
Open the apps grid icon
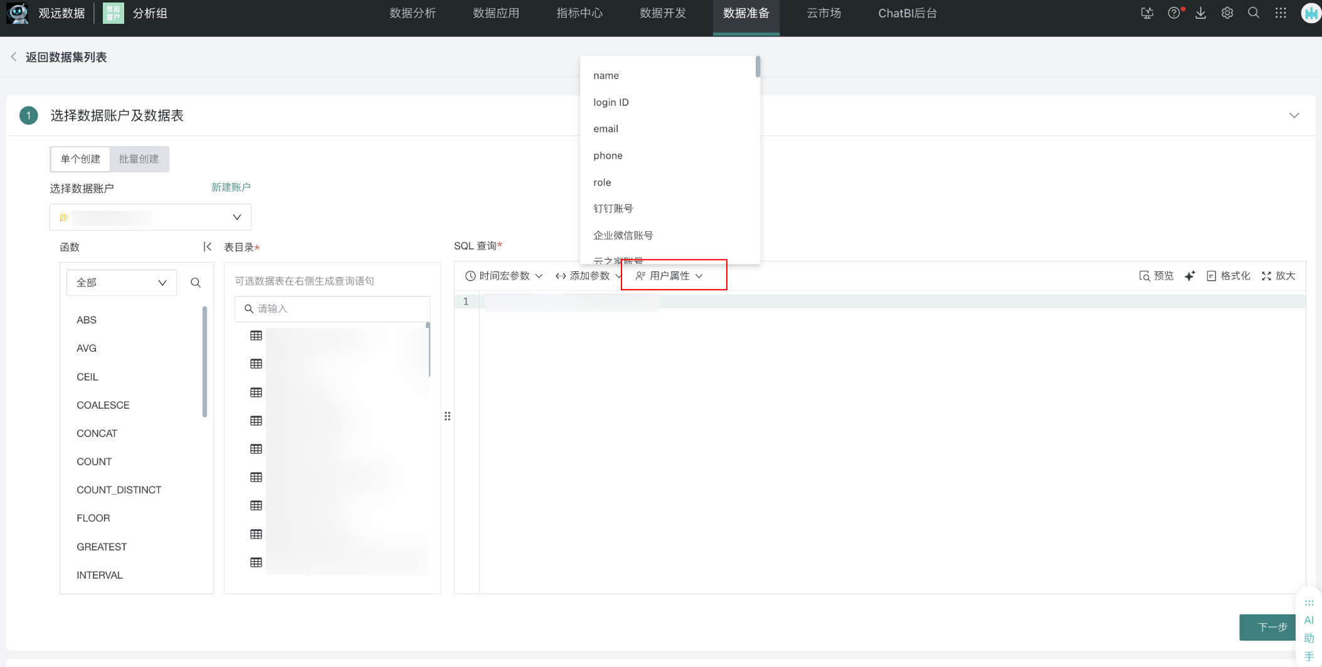[x=1281, y=13]
